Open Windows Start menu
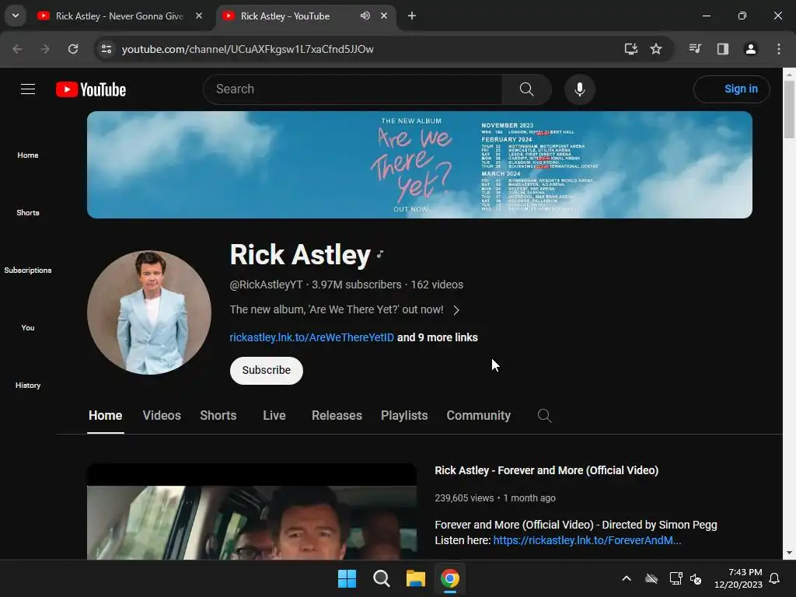796x597 pixels. click(347, 578)
